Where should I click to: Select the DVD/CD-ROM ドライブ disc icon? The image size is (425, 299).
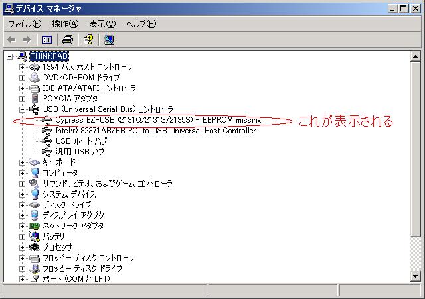coord(35,78)
